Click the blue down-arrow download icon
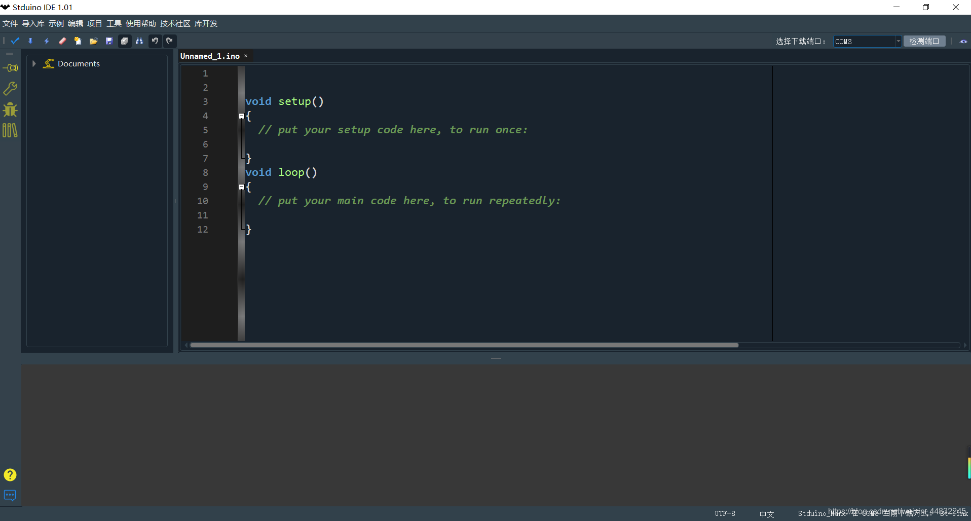This screenshot has width=971, height=521. pyautogui.click(x=30, y=41)
